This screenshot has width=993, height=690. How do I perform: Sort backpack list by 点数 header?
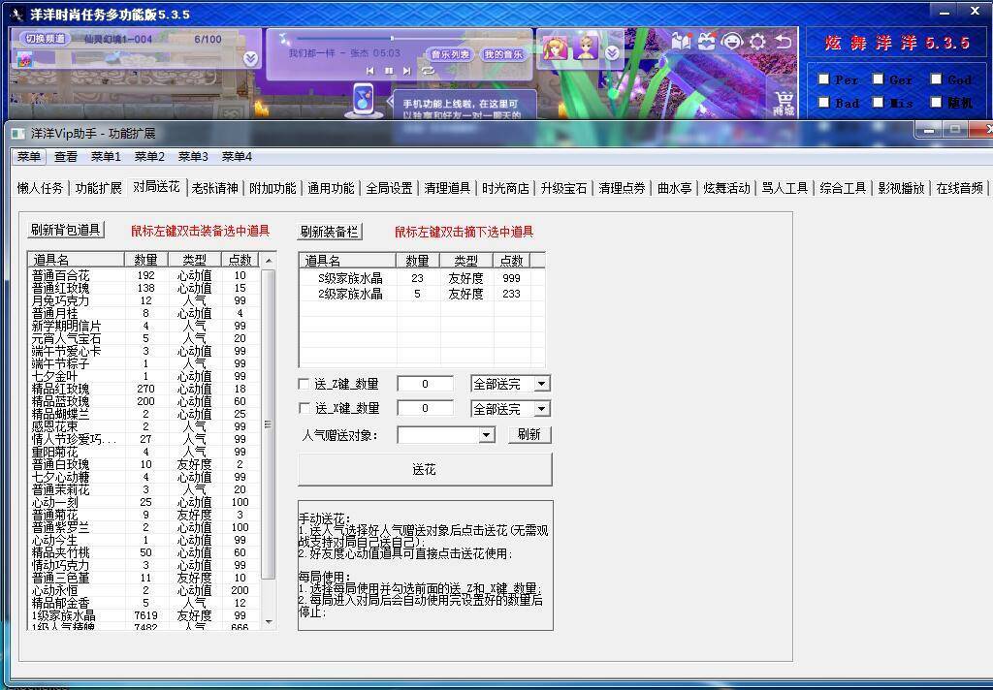point(240,260)
